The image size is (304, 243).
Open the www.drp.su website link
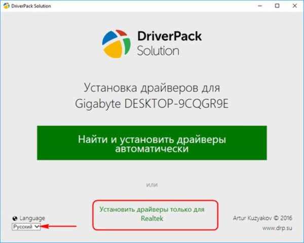pyautogui.click(x=277, y=228)
